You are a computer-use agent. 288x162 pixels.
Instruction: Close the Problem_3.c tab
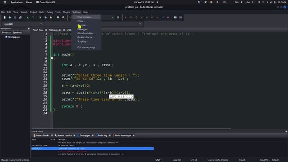tap(64, 30)
